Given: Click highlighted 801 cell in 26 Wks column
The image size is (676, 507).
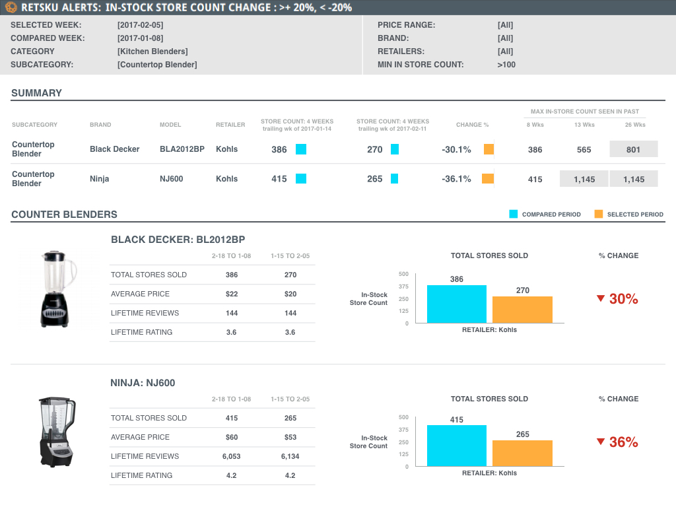Looking at the screenshot, I should [634, 149].
